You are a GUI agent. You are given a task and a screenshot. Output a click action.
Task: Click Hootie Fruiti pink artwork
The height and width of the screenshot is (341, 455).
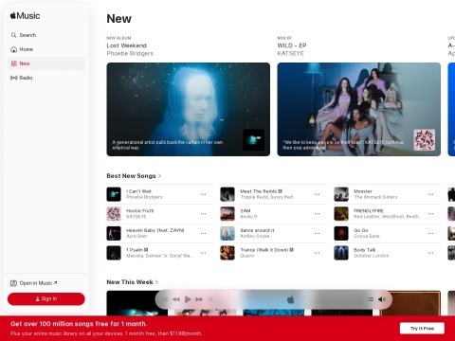click(114, 214)
